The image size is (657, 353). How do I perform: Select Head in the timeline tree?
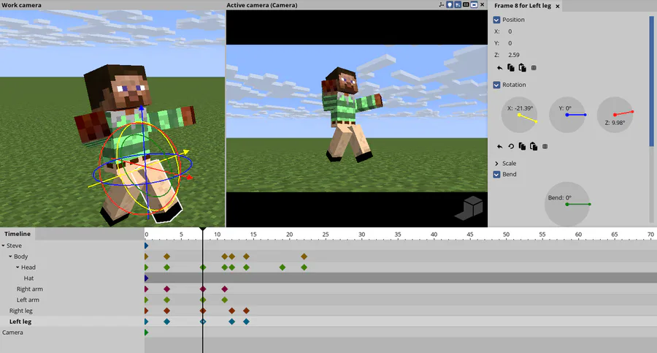pos(28,267)
